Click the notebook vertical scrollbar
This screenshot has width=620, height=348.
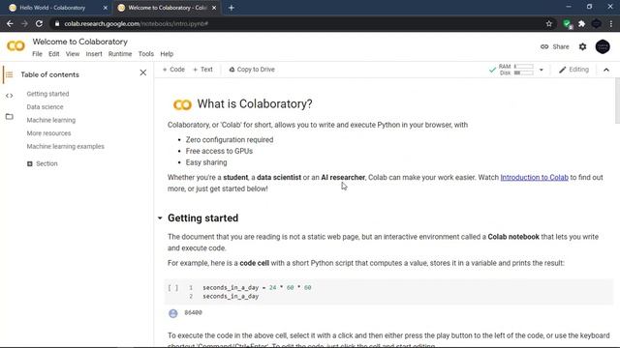pos(617,101)
